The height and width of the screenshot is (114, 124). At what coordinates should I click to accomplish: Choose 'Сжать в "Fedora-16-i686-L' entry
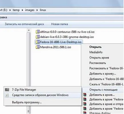pyautogui.click(x=106, y=84)
